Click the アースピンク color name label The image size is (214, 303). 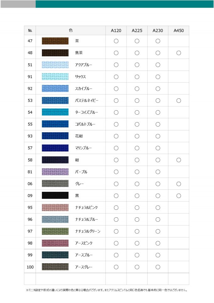point(84,243)
